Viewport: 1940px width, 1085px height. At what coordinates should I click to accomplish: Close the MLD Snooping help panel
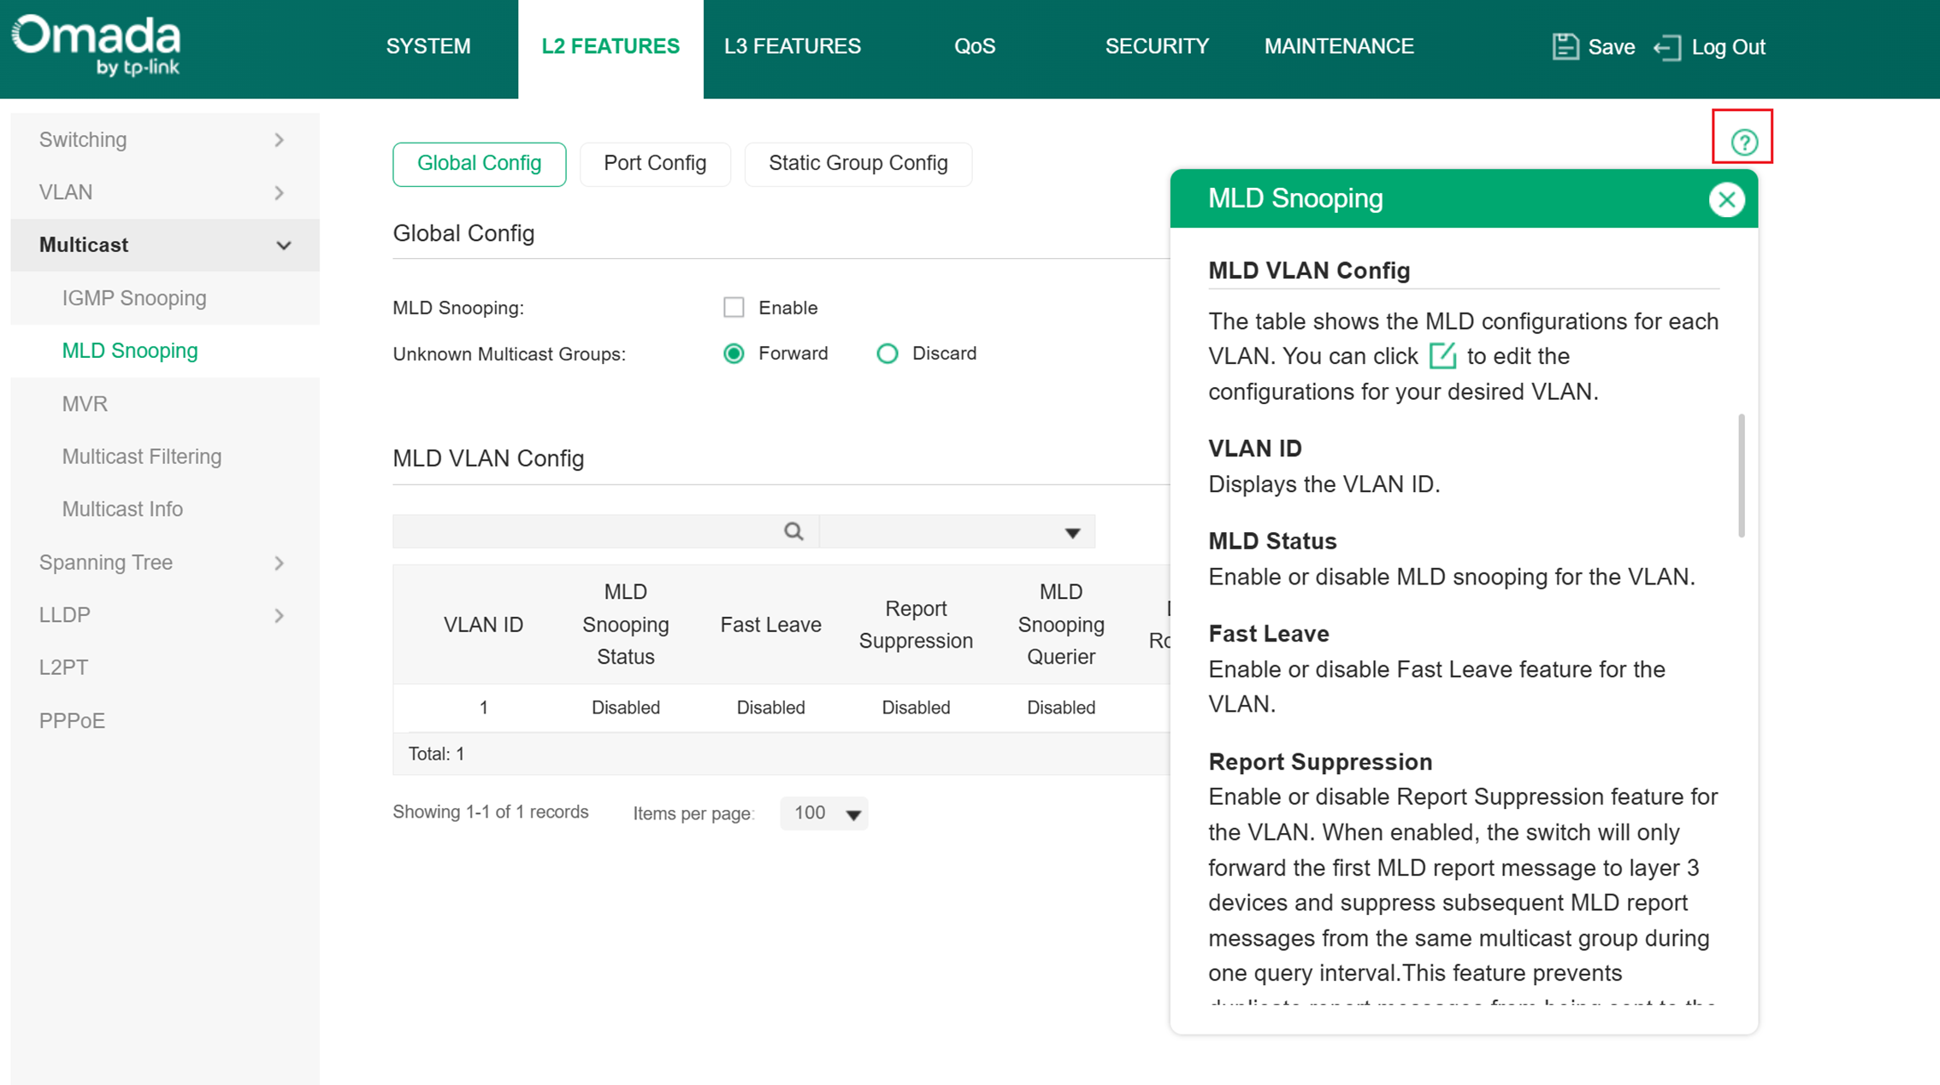coord(1726,199)
